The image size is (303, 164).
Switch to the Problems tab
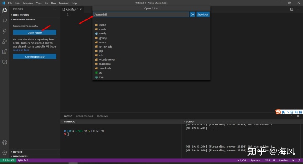click(102, 116)
